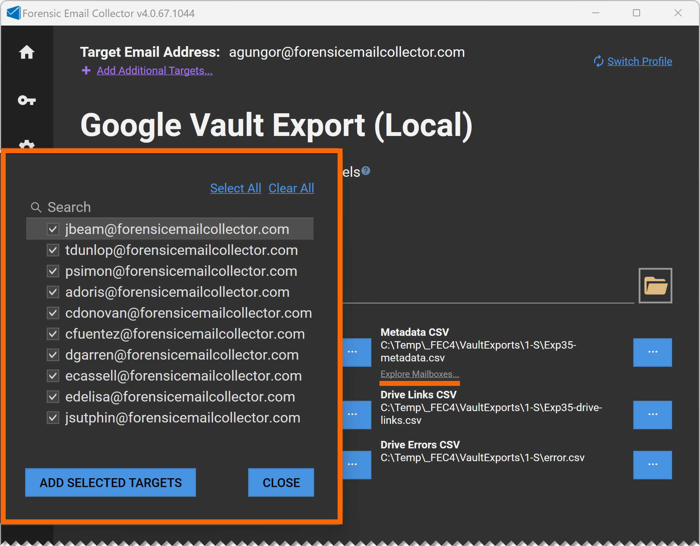
Task: Uncheck jbeam@forensicemailcollector.com checkbox
Action: tap(53, 229)
